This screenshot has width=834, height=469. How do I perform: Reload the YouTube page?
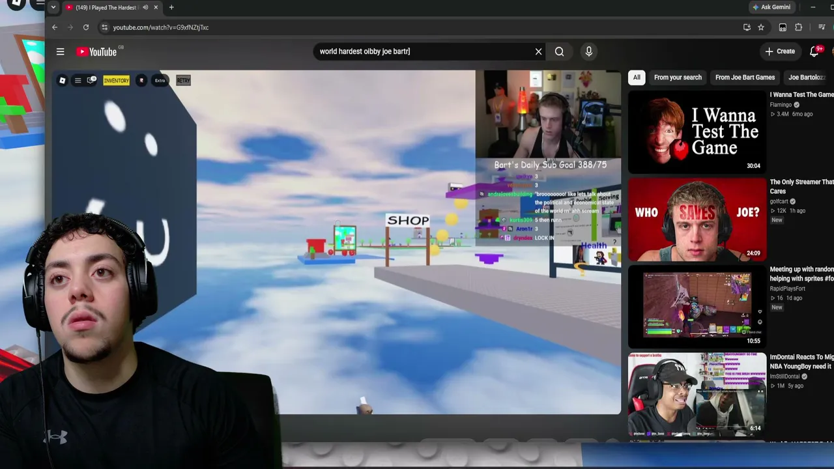[86, 27]
